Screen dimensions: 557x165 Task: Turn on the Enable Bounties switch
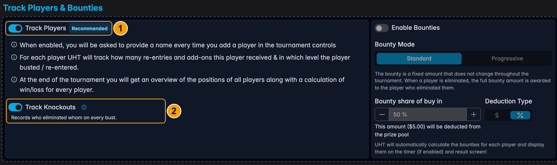(x=382, y=28)
